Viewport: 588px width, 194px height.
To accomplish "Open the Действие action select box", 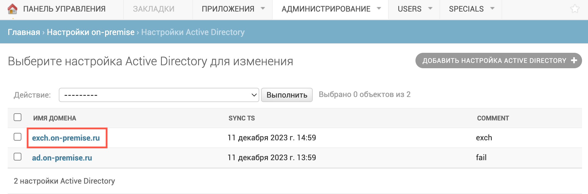I will (x=159, y=95).
